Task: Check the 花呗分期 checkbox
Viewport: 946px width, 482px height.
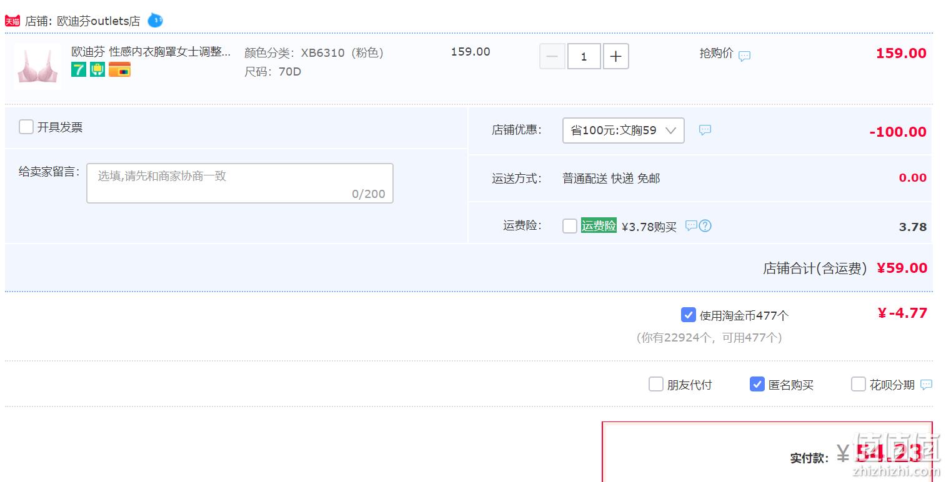Action: (x=859, y=384)
